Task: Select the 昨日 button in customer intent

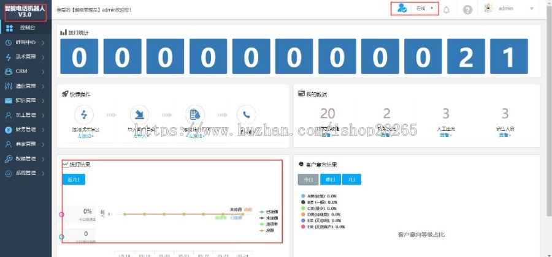Action: click(330, 179)
